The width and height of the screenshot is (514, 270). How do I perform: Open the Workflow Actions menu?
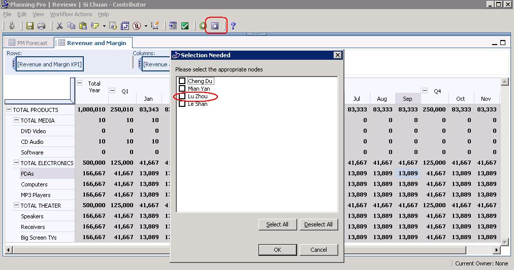coord(71,14)
